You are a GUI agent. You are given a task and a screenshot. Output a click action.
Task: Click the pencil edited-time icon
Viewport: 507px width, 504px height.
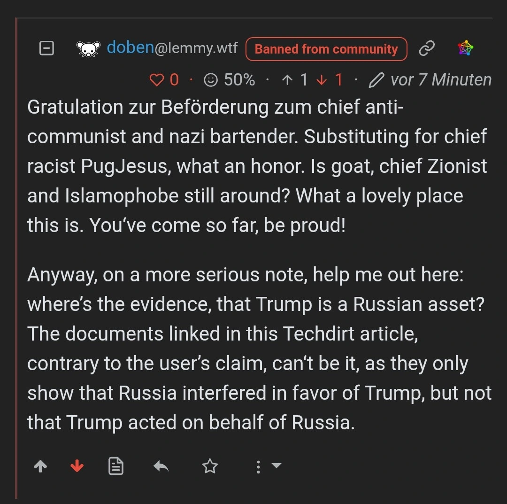pyautogui.click(x=376, y=80)
